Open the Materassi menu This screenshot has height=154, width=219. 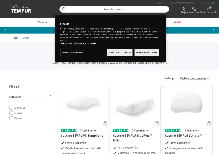pyautogui.click(x=44, y=22)
